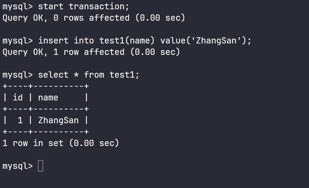Click the asterisk in the select query
Viewport: 309px width, 188px height.
pos(76,75)
